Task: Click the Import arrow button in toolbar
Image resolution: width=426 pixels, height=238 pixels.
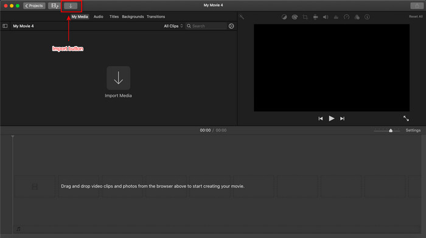Action: [x=71, y=5]
